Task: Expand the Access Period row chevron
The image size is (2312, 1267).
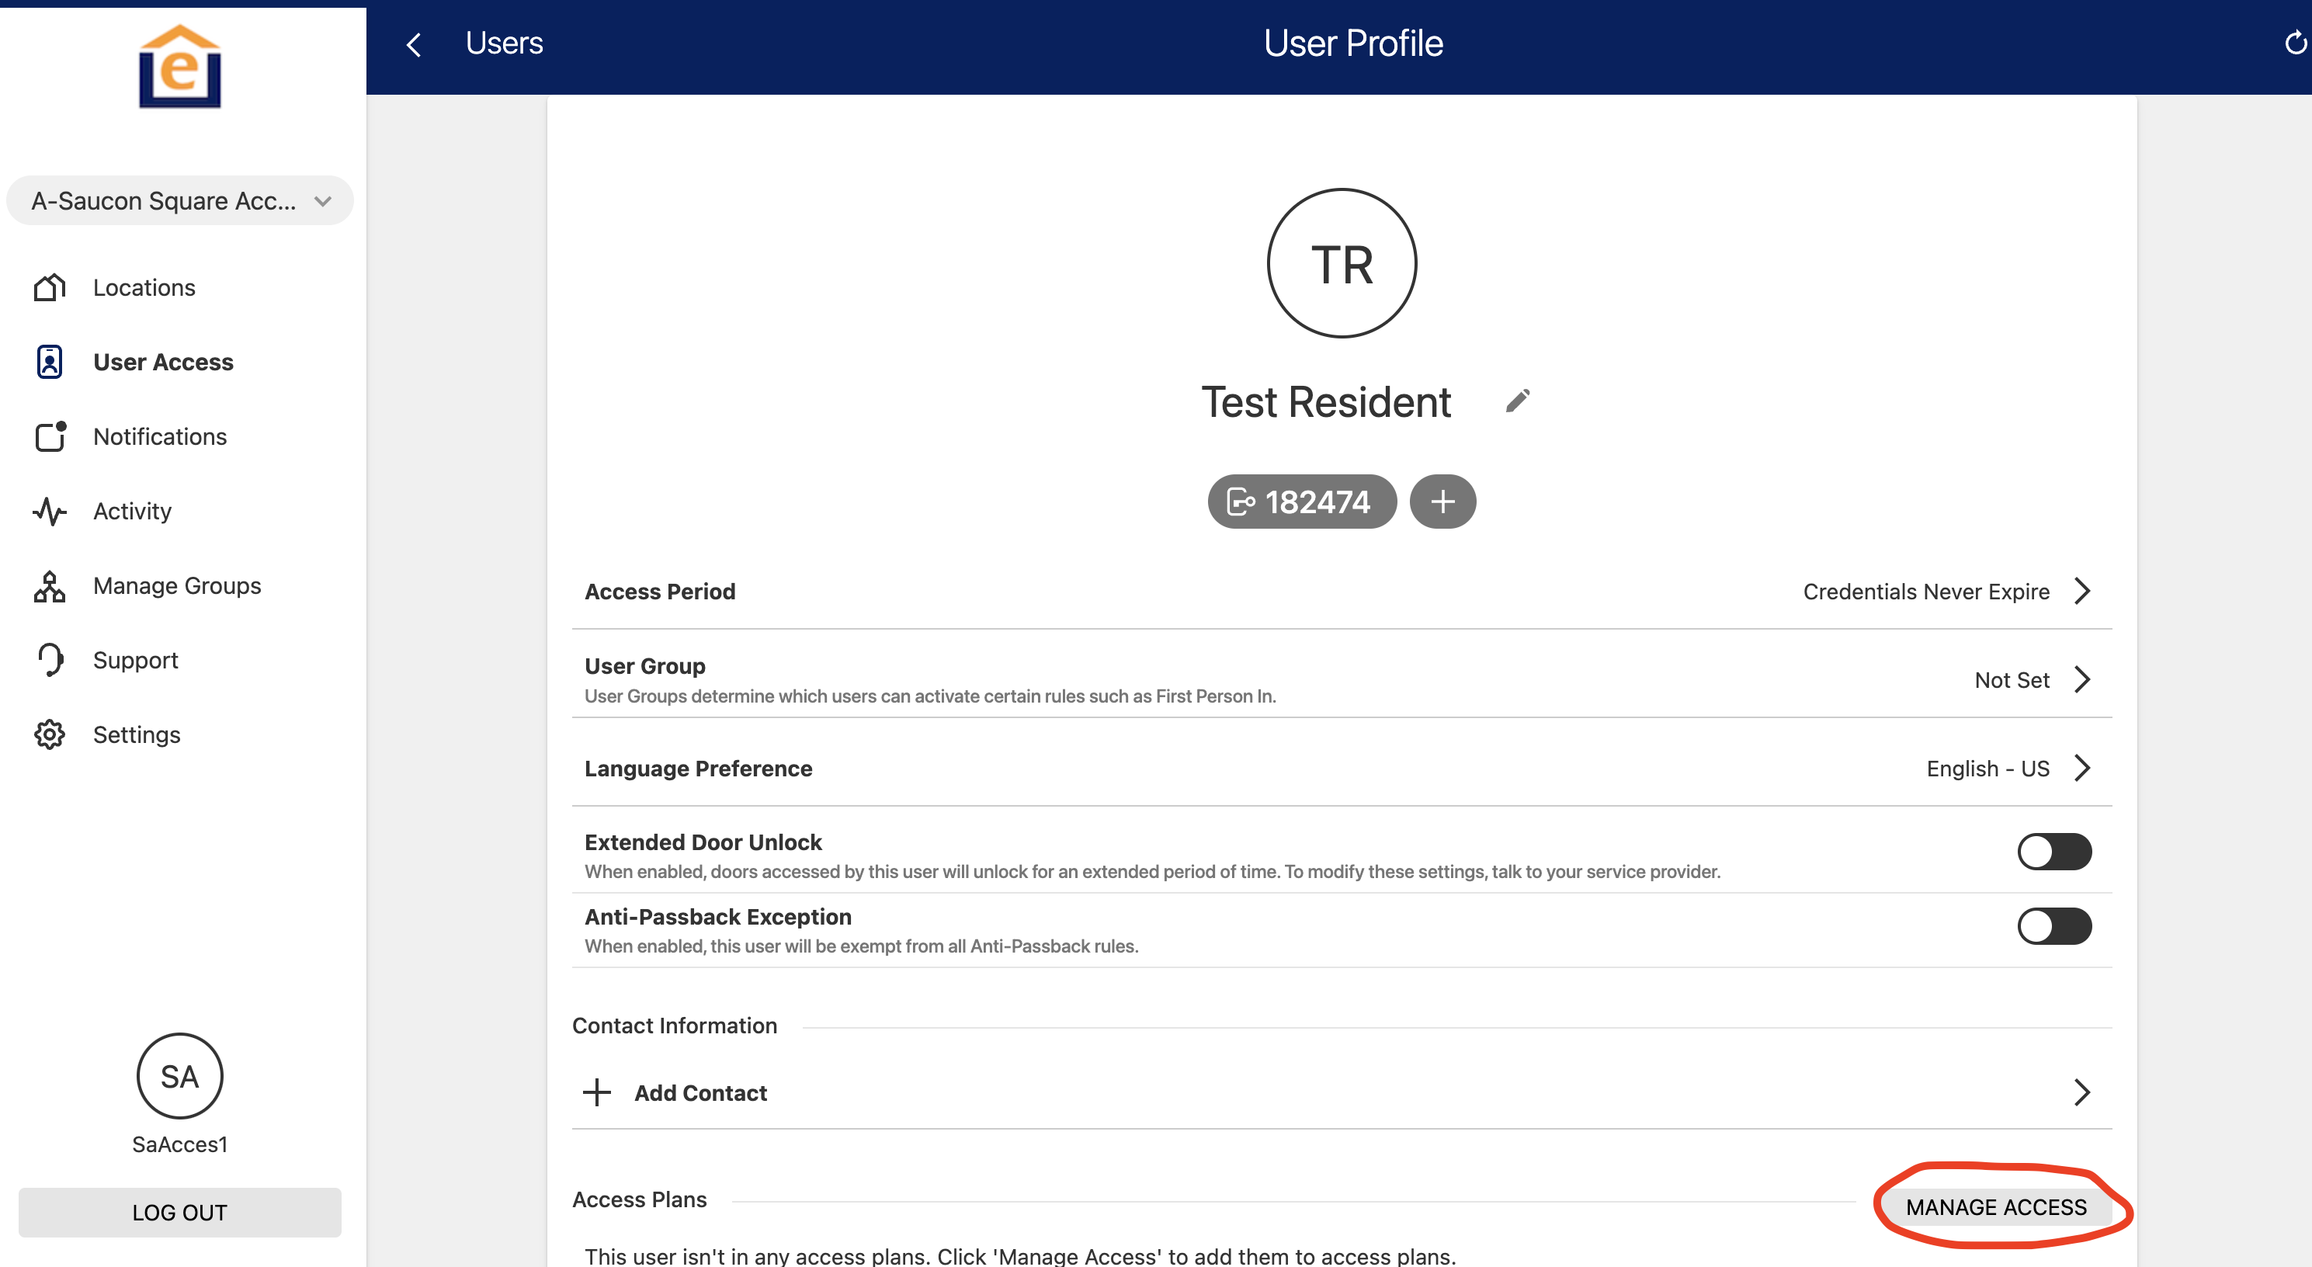Action: 2082,592
